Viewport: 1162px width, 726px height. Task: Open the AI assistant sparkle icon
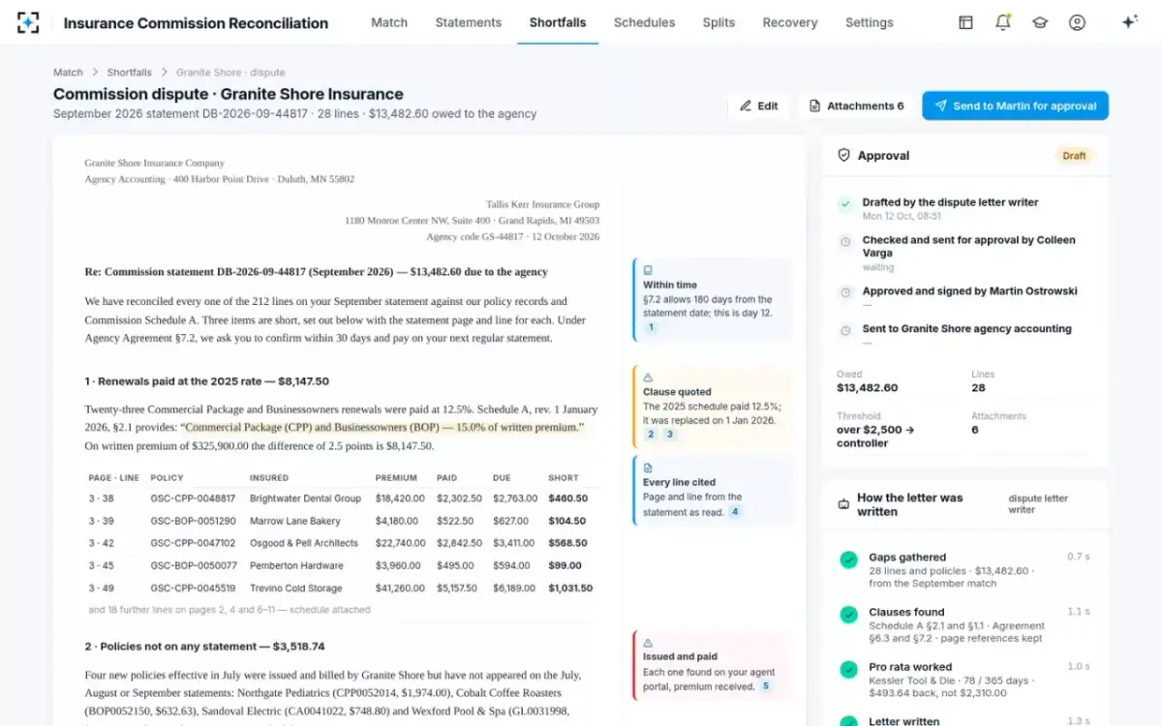coord(1129,22)
